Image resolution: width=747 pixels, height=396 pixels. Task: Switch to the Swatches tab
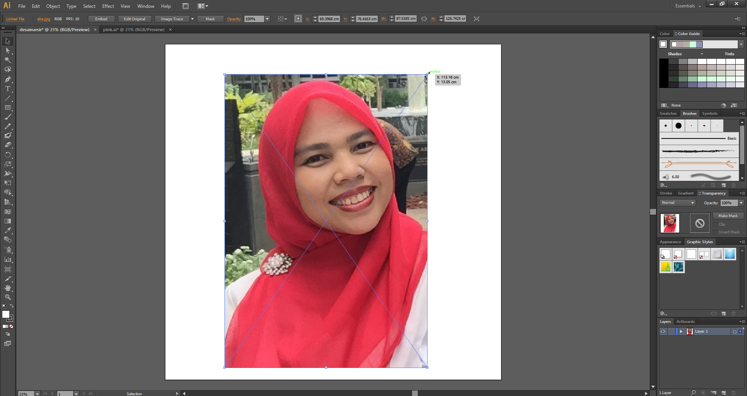668,114
